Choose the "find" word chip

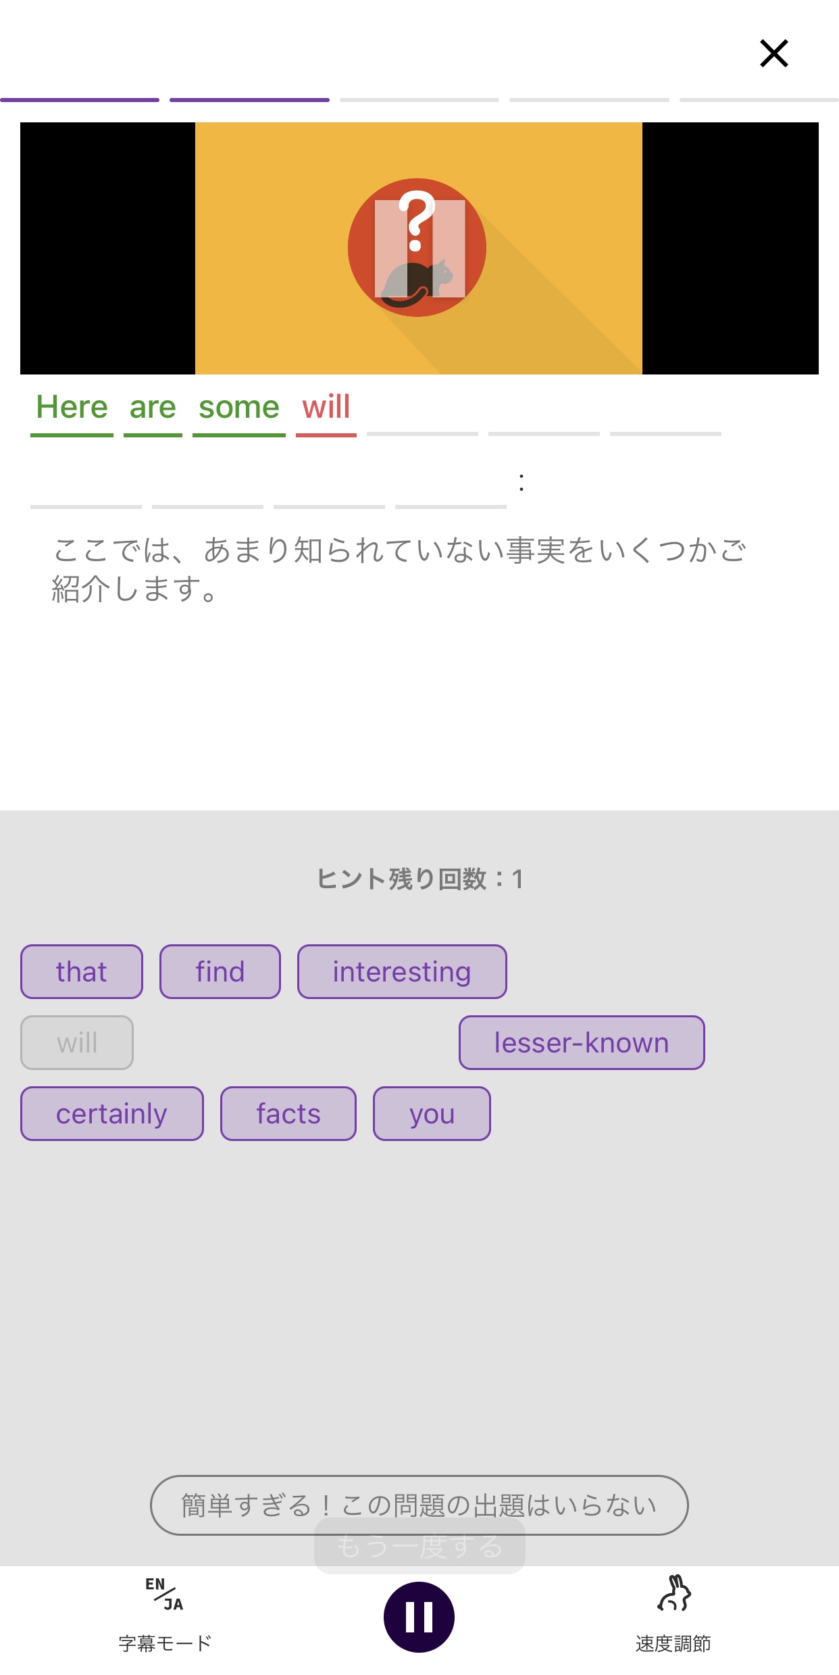220,971
